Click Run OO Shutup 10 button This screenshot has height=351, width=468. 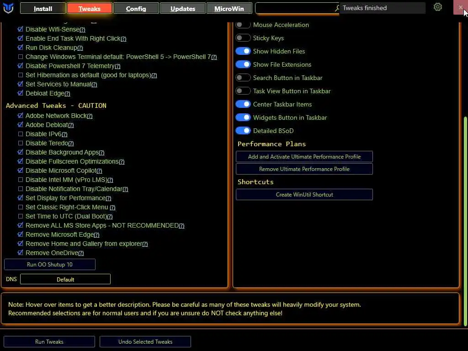click(x=50, y=265)
